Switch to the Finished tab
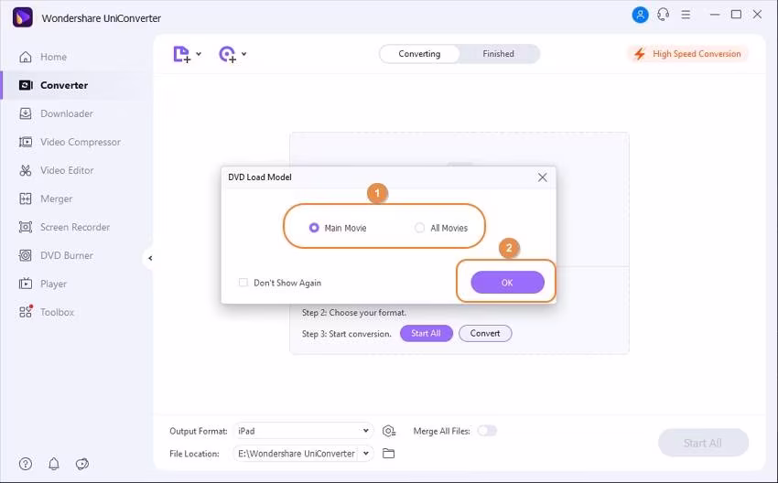The image size is (778, 483). (x=498, y=54)
